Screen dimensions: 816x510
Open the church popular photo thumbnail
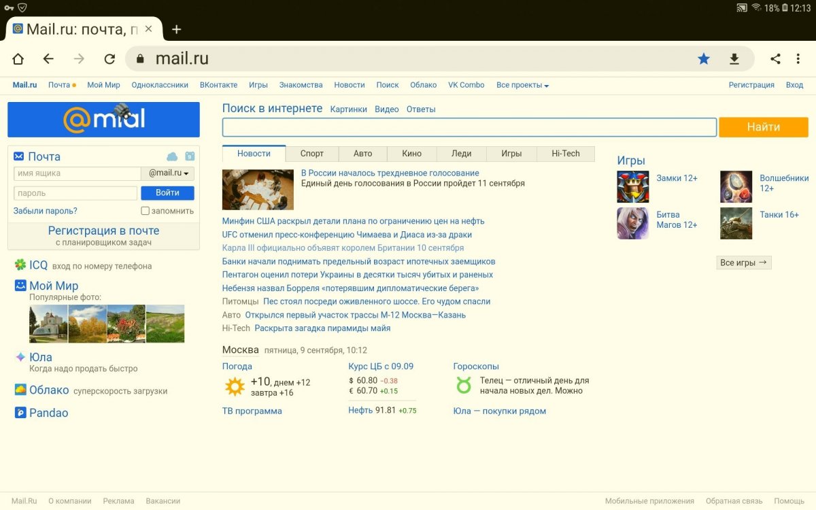pos(48,324)
